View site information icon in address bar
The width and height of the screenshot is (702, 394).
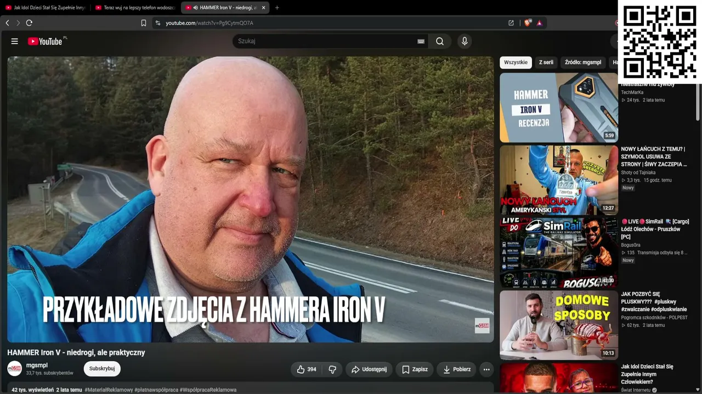tap(158, 23)
